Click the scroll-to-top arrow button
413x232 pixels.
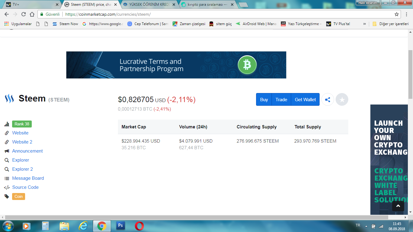(398, 206)
